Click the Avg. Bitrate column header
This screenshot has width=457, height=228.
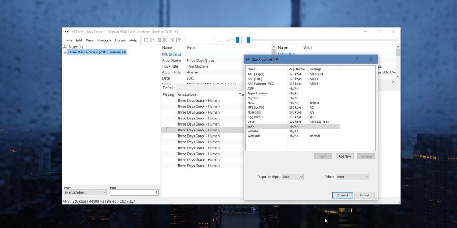pos(298,69)
